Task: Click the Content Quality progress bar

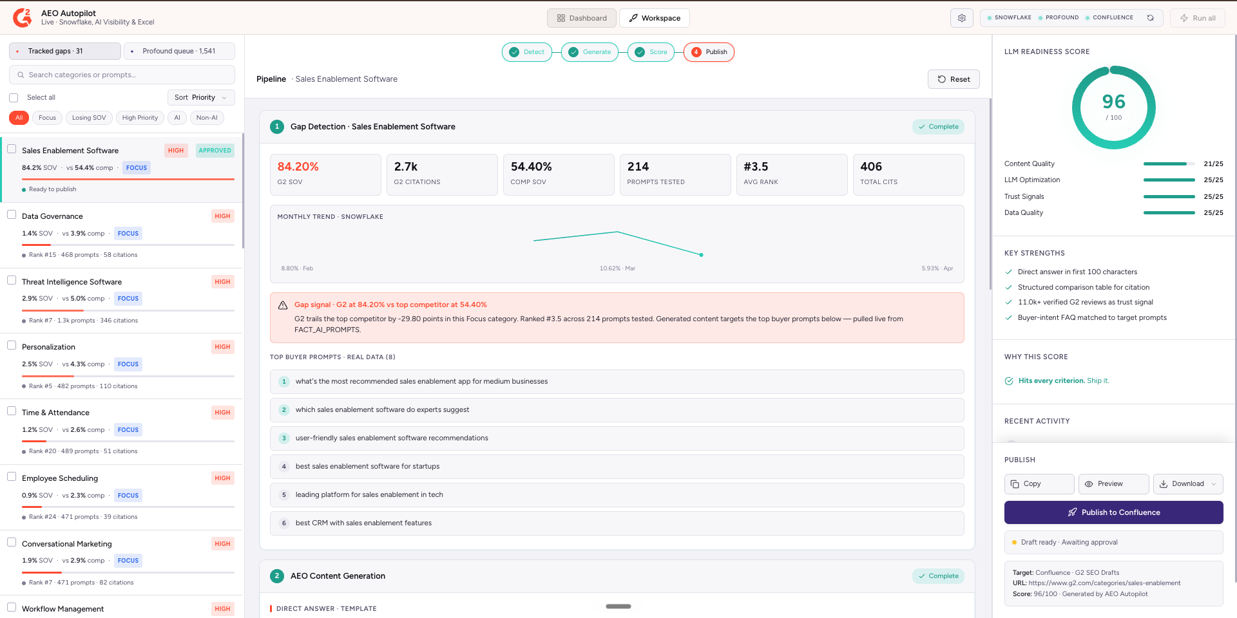Action: point(1169,164)
